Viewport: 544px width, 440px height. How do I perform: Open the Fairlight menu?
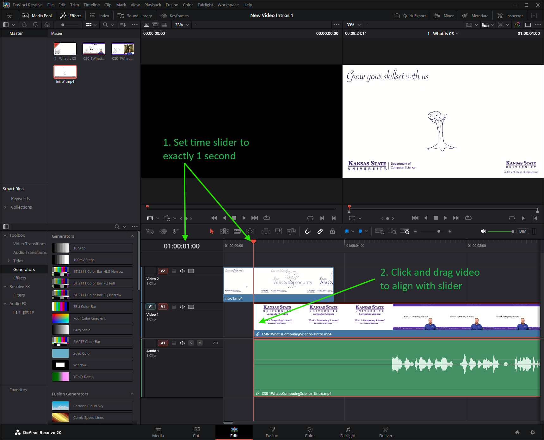click(x=205, y=5)
